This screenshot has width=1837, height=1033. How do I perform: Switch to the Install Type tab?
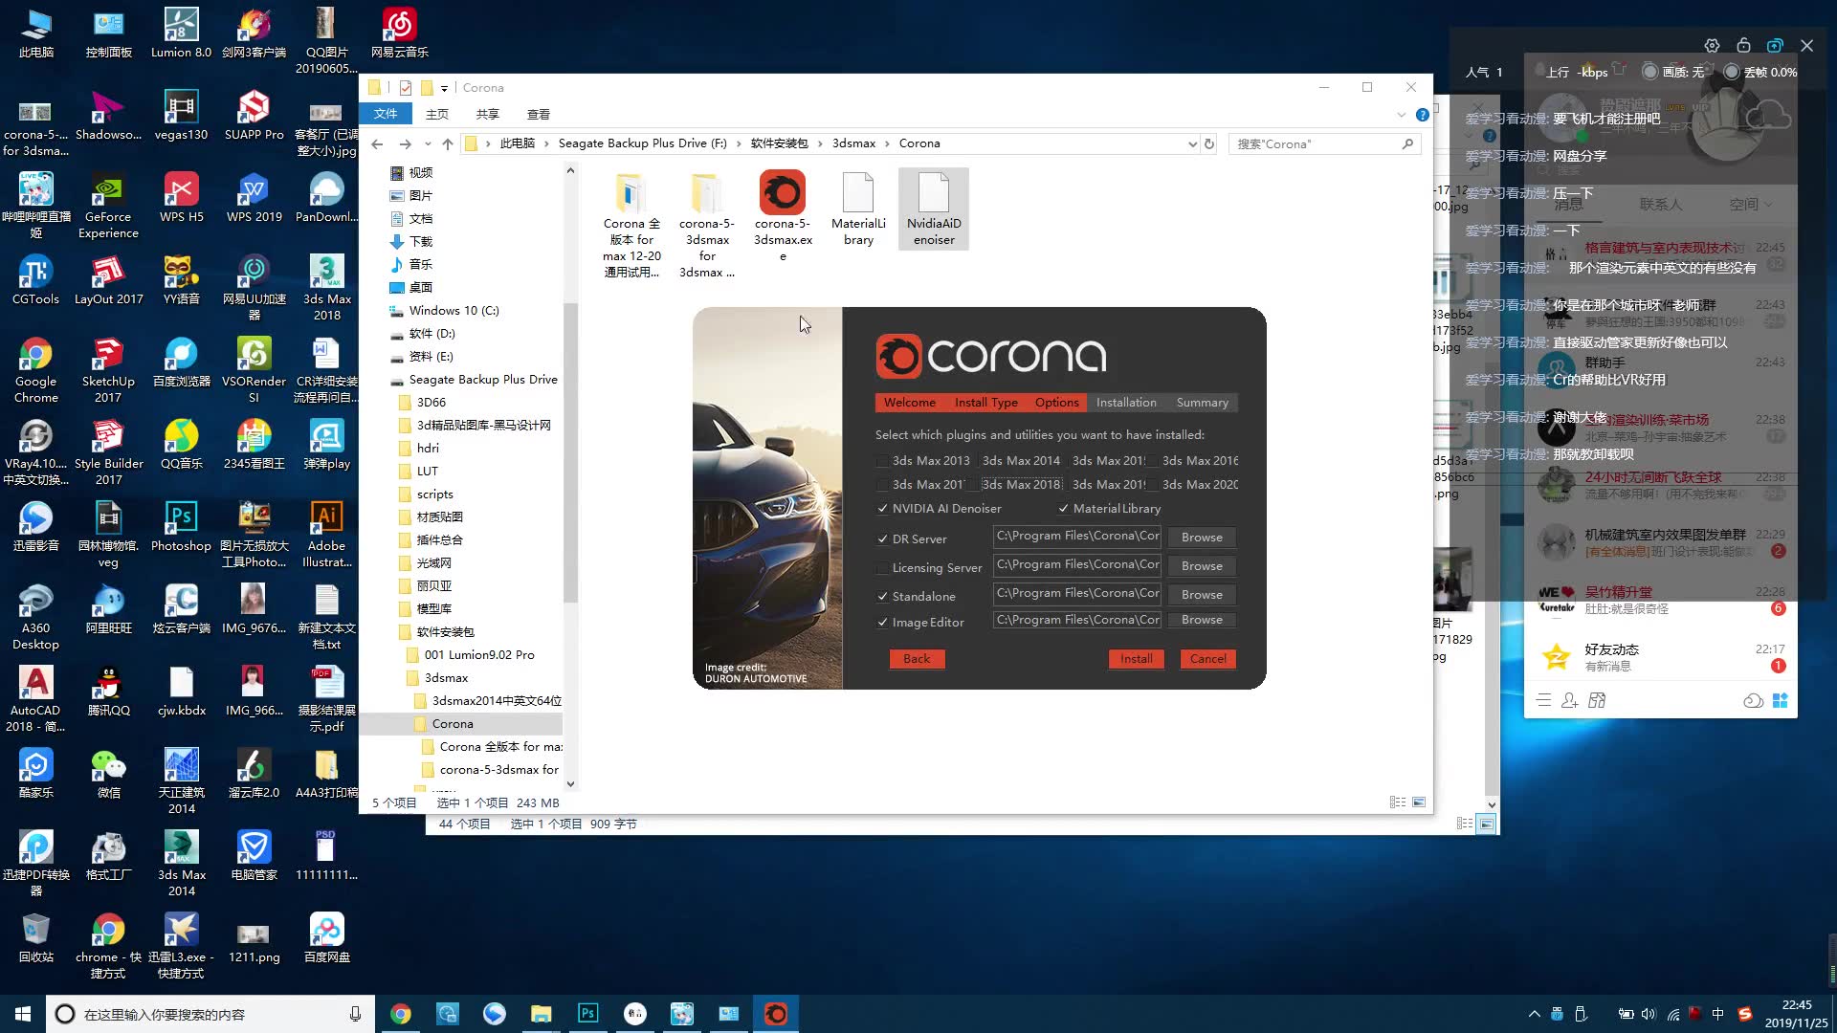pos(985,403)
